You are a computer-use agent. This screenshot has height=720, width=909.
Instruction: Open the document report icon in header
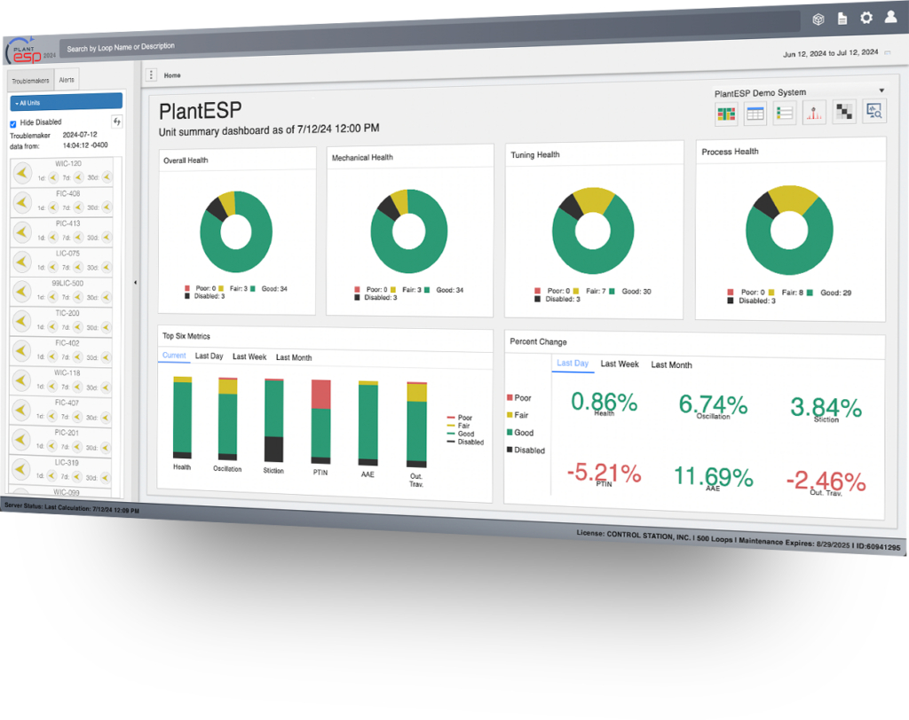[842, 19]
